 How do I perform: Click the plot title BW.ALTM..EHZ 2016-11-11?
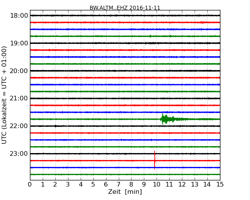[125, 8]
